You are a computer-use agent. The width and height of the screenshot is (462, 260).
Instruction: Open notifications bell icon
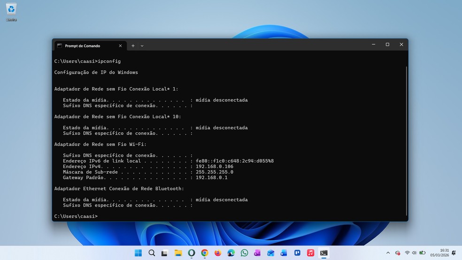(454, 253)
